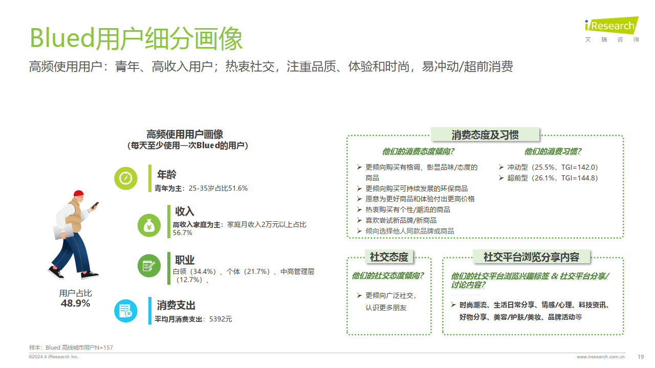Click the bullet 更倾向广泛社交
The width and height of the screenshot is (655, 368).
click(387, 295)
